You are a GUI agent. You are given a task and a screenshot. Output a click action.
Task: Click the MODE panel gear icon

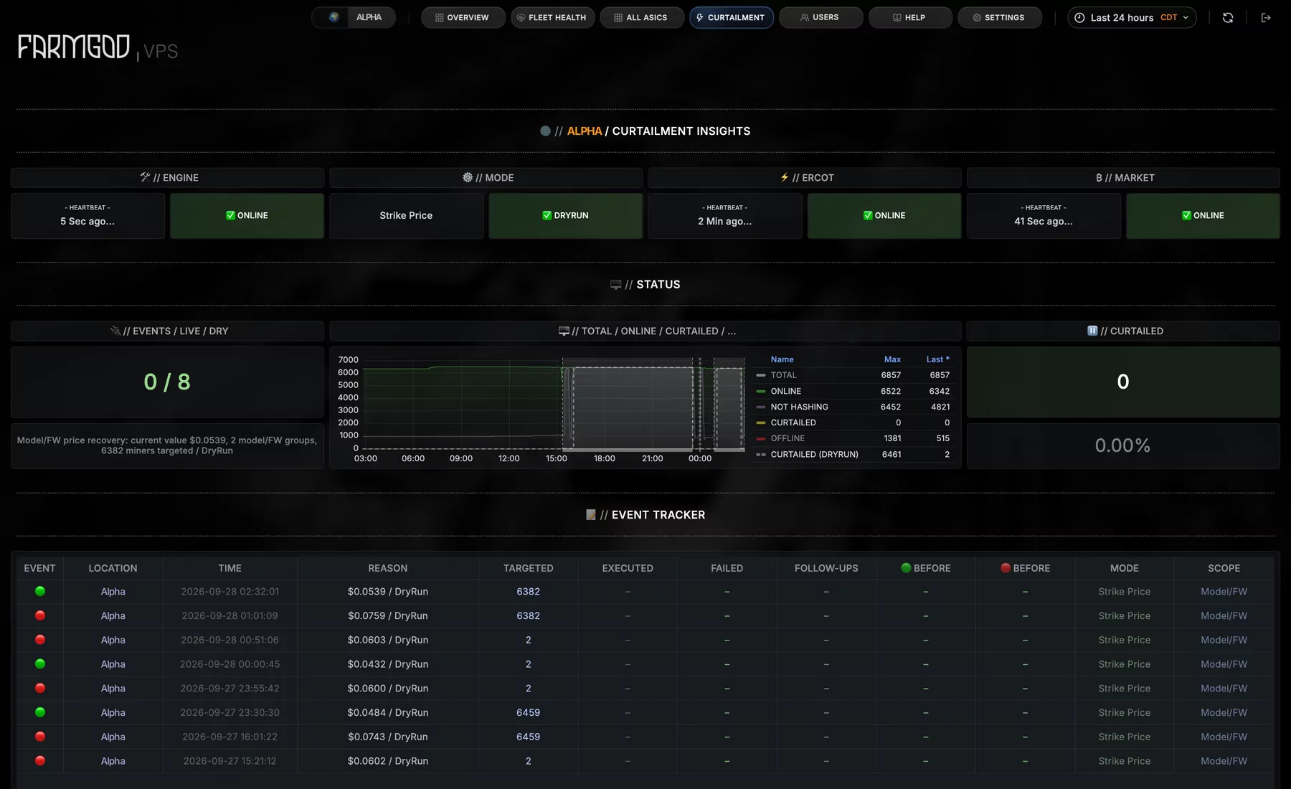point(468,177)
